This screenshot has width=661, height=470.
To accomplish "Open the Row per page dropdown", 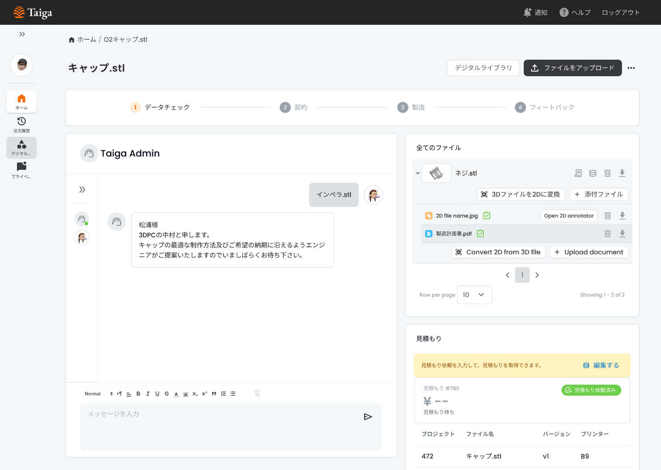I will point(475,295).
